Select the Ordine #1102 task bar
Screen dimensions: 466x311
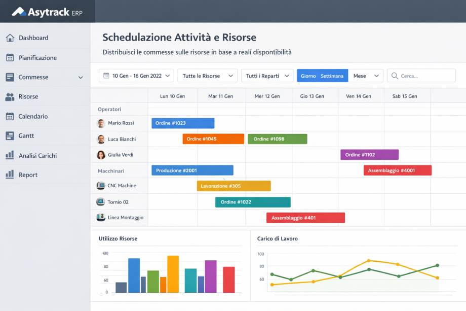pyautogui.click(x=369, y=154)
